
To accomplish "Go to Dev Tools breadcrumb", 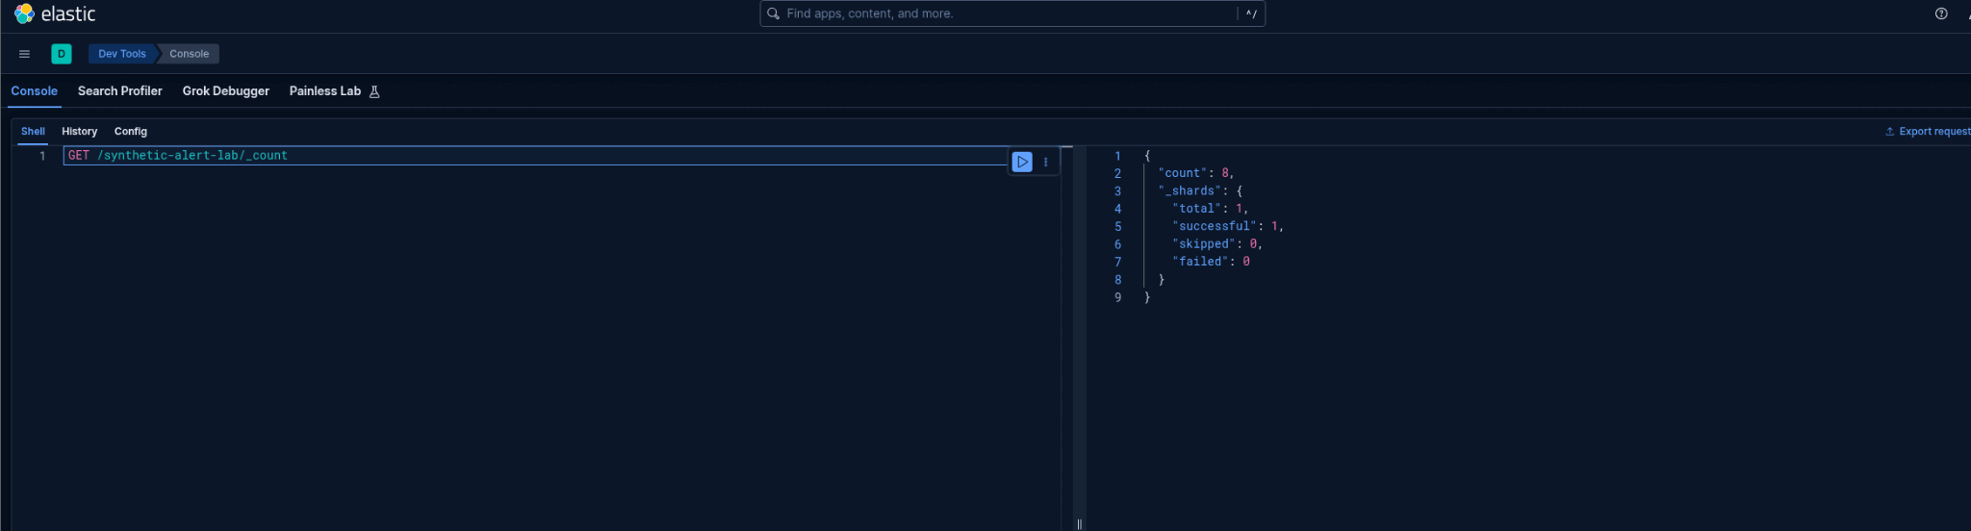I will click(x=122, y=54).
